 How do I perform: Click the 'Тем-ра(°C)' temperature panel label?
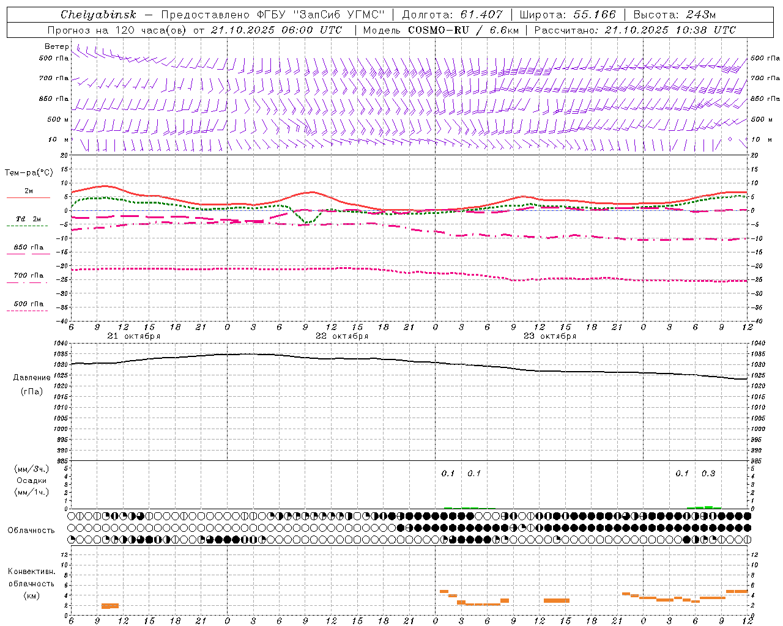(x=29, y=173)
